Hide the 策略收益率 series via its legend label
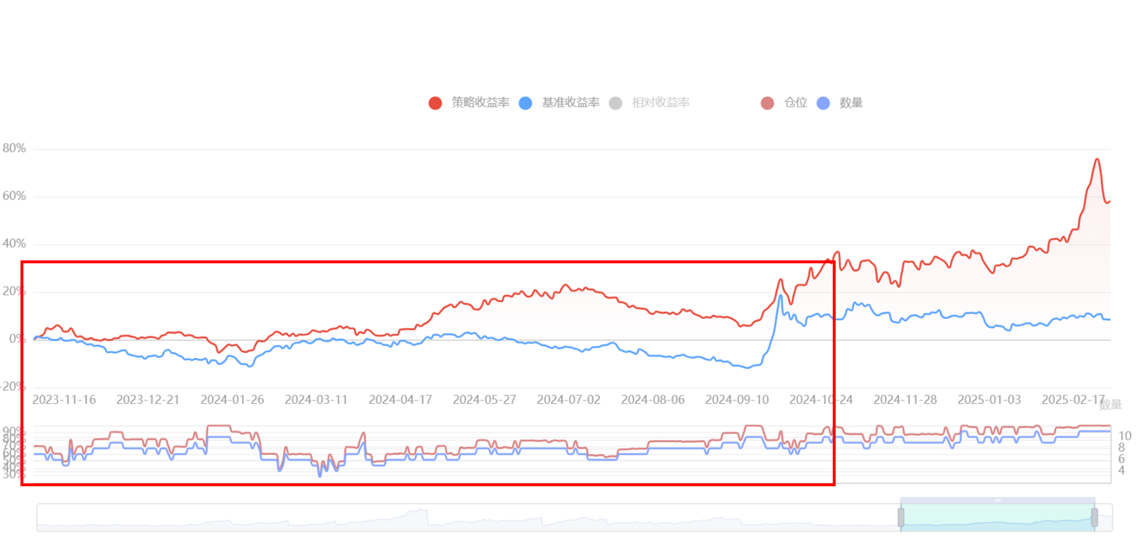Image resolution: width=1145 pixels, height=536 pixels. tap(480, 103)
